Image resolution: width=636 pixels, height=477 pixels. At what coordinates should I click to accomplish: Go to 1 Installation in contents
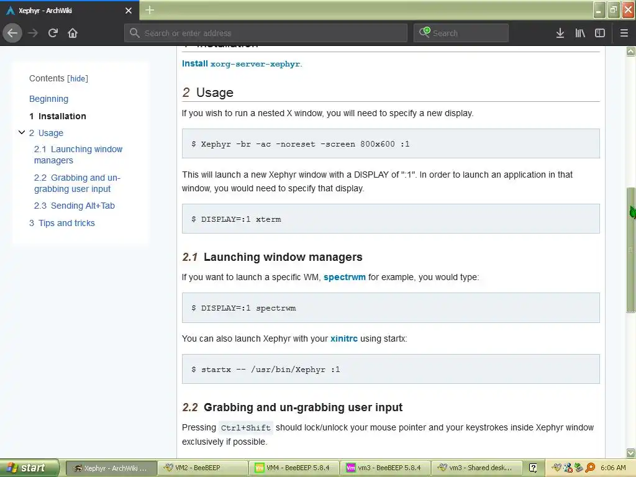[x=58, y=116]
